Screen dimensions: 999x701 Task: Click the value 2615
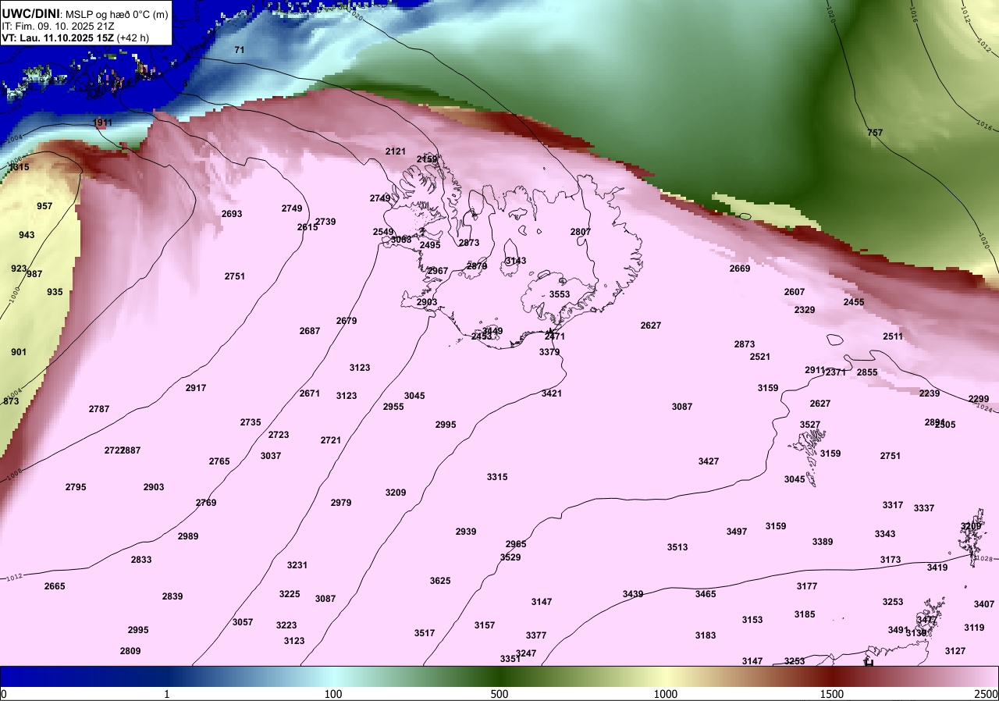[308, 227]
